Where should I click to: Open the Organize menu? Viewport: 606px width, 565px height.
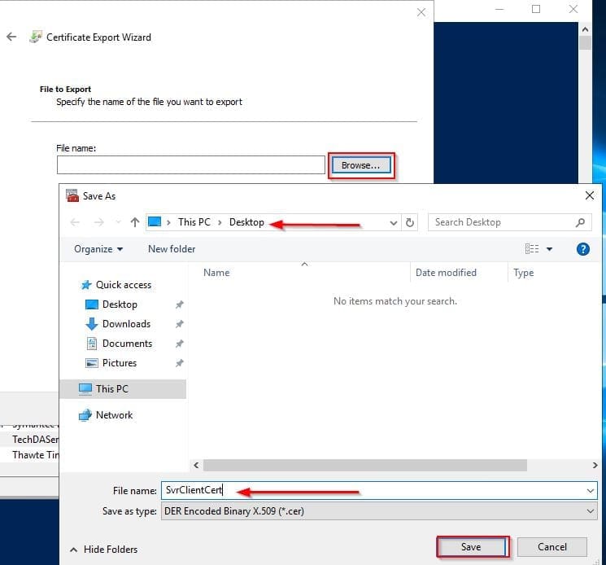coord(98,249)
